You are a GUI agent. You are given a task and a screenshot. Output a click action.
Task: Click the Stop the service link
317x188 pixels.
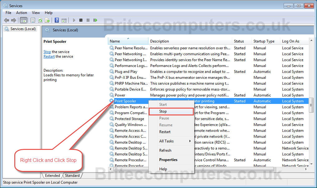tap(47, 52)
